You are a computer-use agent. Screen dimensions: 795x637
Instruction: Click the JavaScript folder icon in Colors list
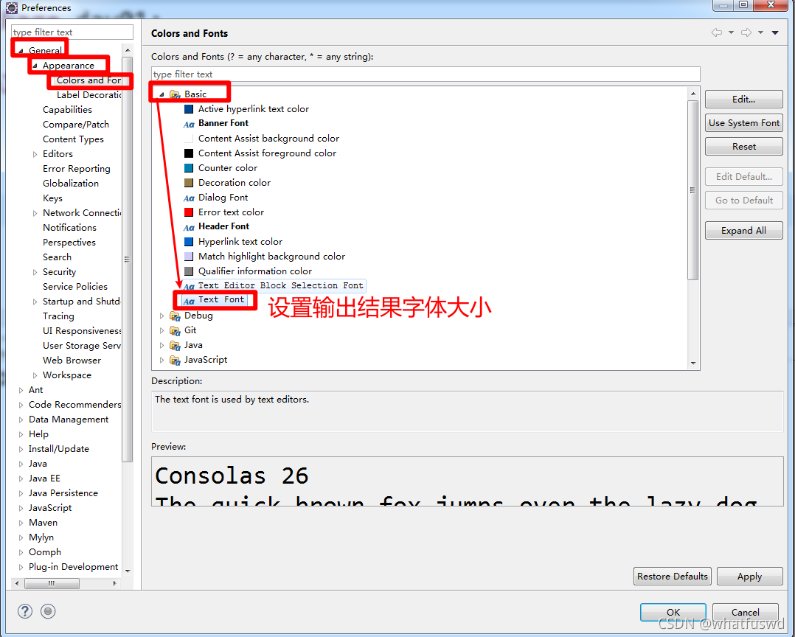(x=175, y=361)
